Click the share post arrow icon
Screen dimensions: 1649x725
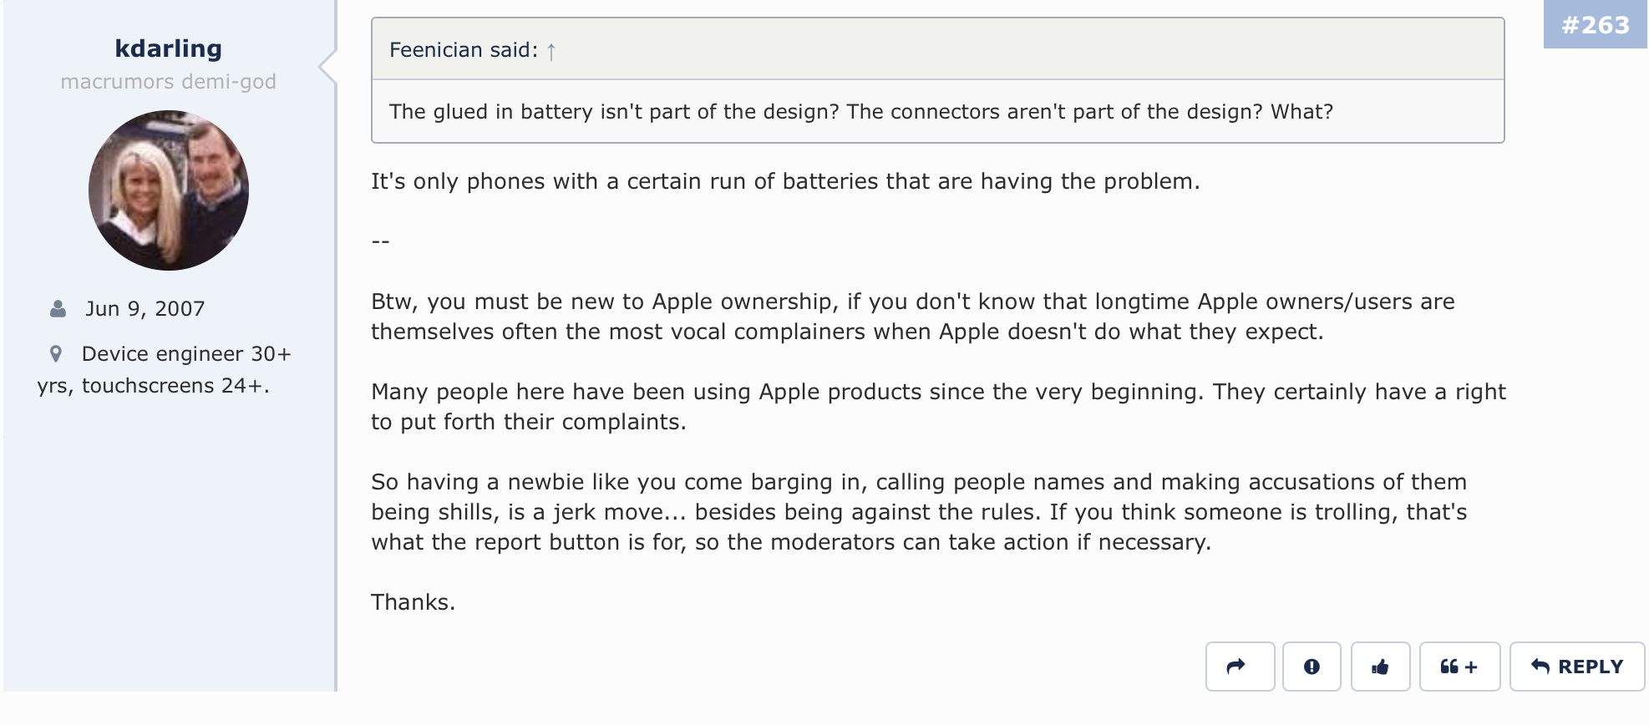point(1240,667)
